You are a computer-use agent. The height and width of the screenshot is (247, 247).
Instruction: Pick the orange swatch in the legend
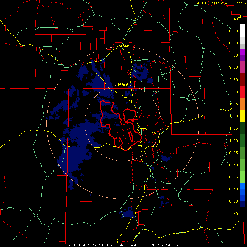(x=242, y=104)
